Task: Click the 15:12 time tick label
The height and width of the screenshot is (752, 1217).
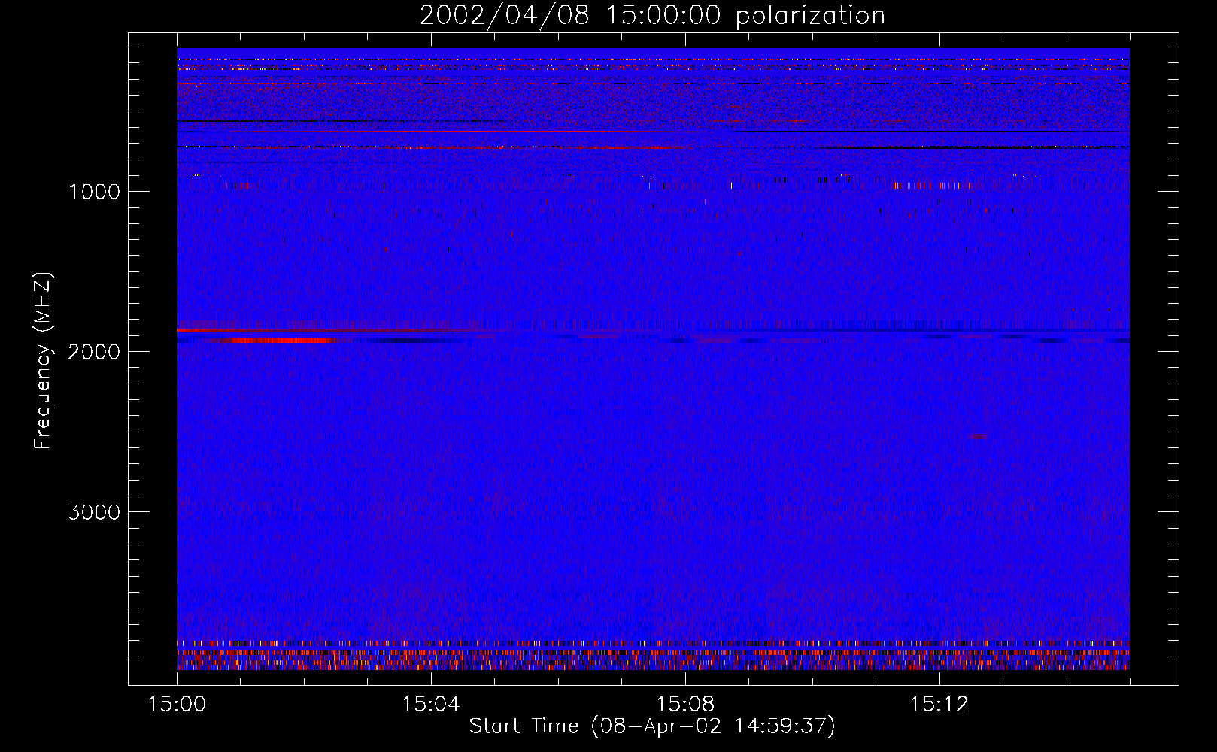Action: click(x=939, y=705)
